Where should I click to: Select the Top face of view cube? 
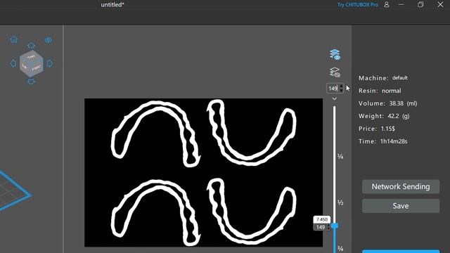(31, 57)
